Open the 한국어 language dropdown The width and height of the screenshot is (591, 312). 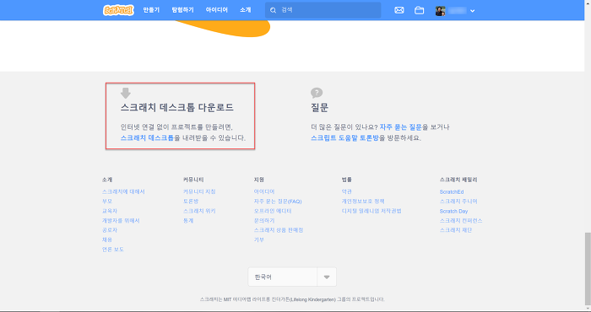tap(292, 277)
